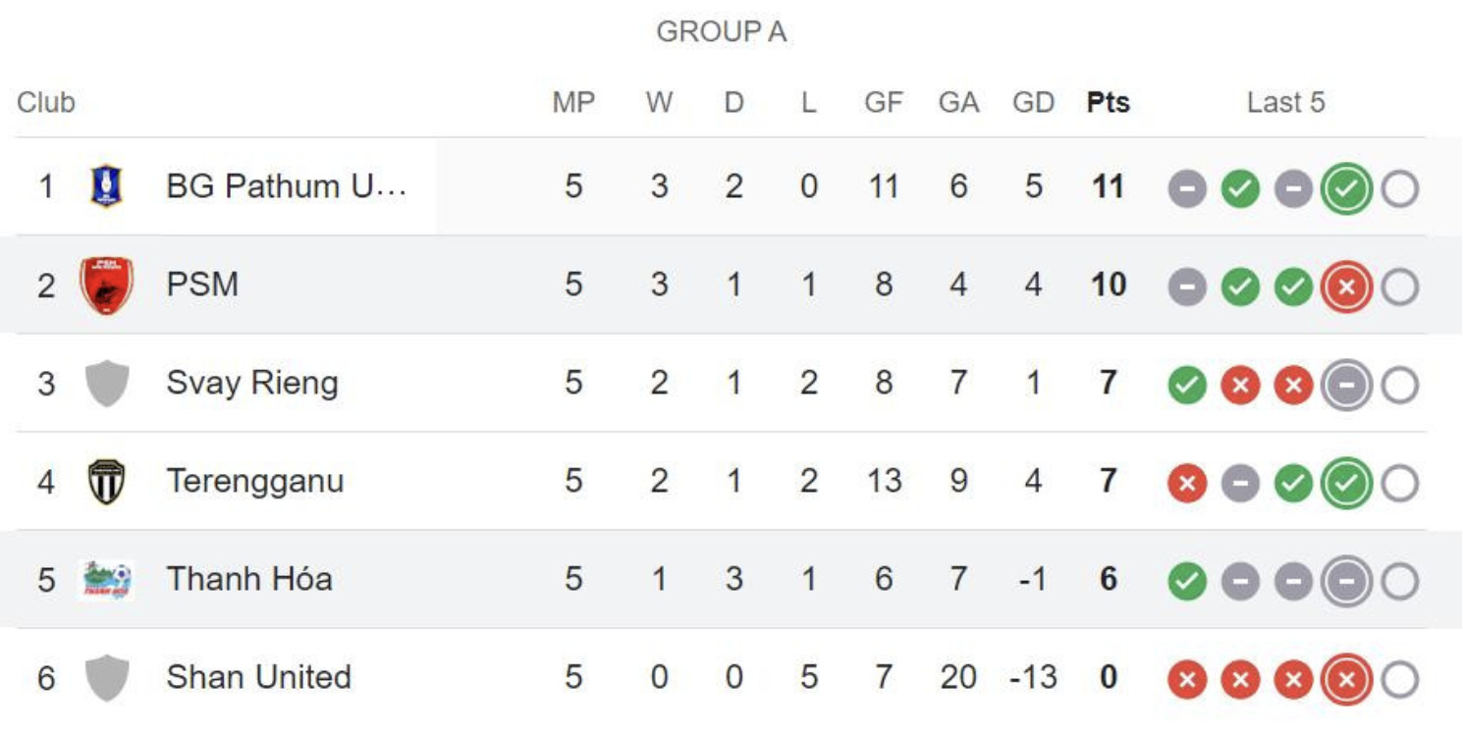Click the red PSM club crest
The height and width of the screenshot is (730, 1463).
[107, 285]
